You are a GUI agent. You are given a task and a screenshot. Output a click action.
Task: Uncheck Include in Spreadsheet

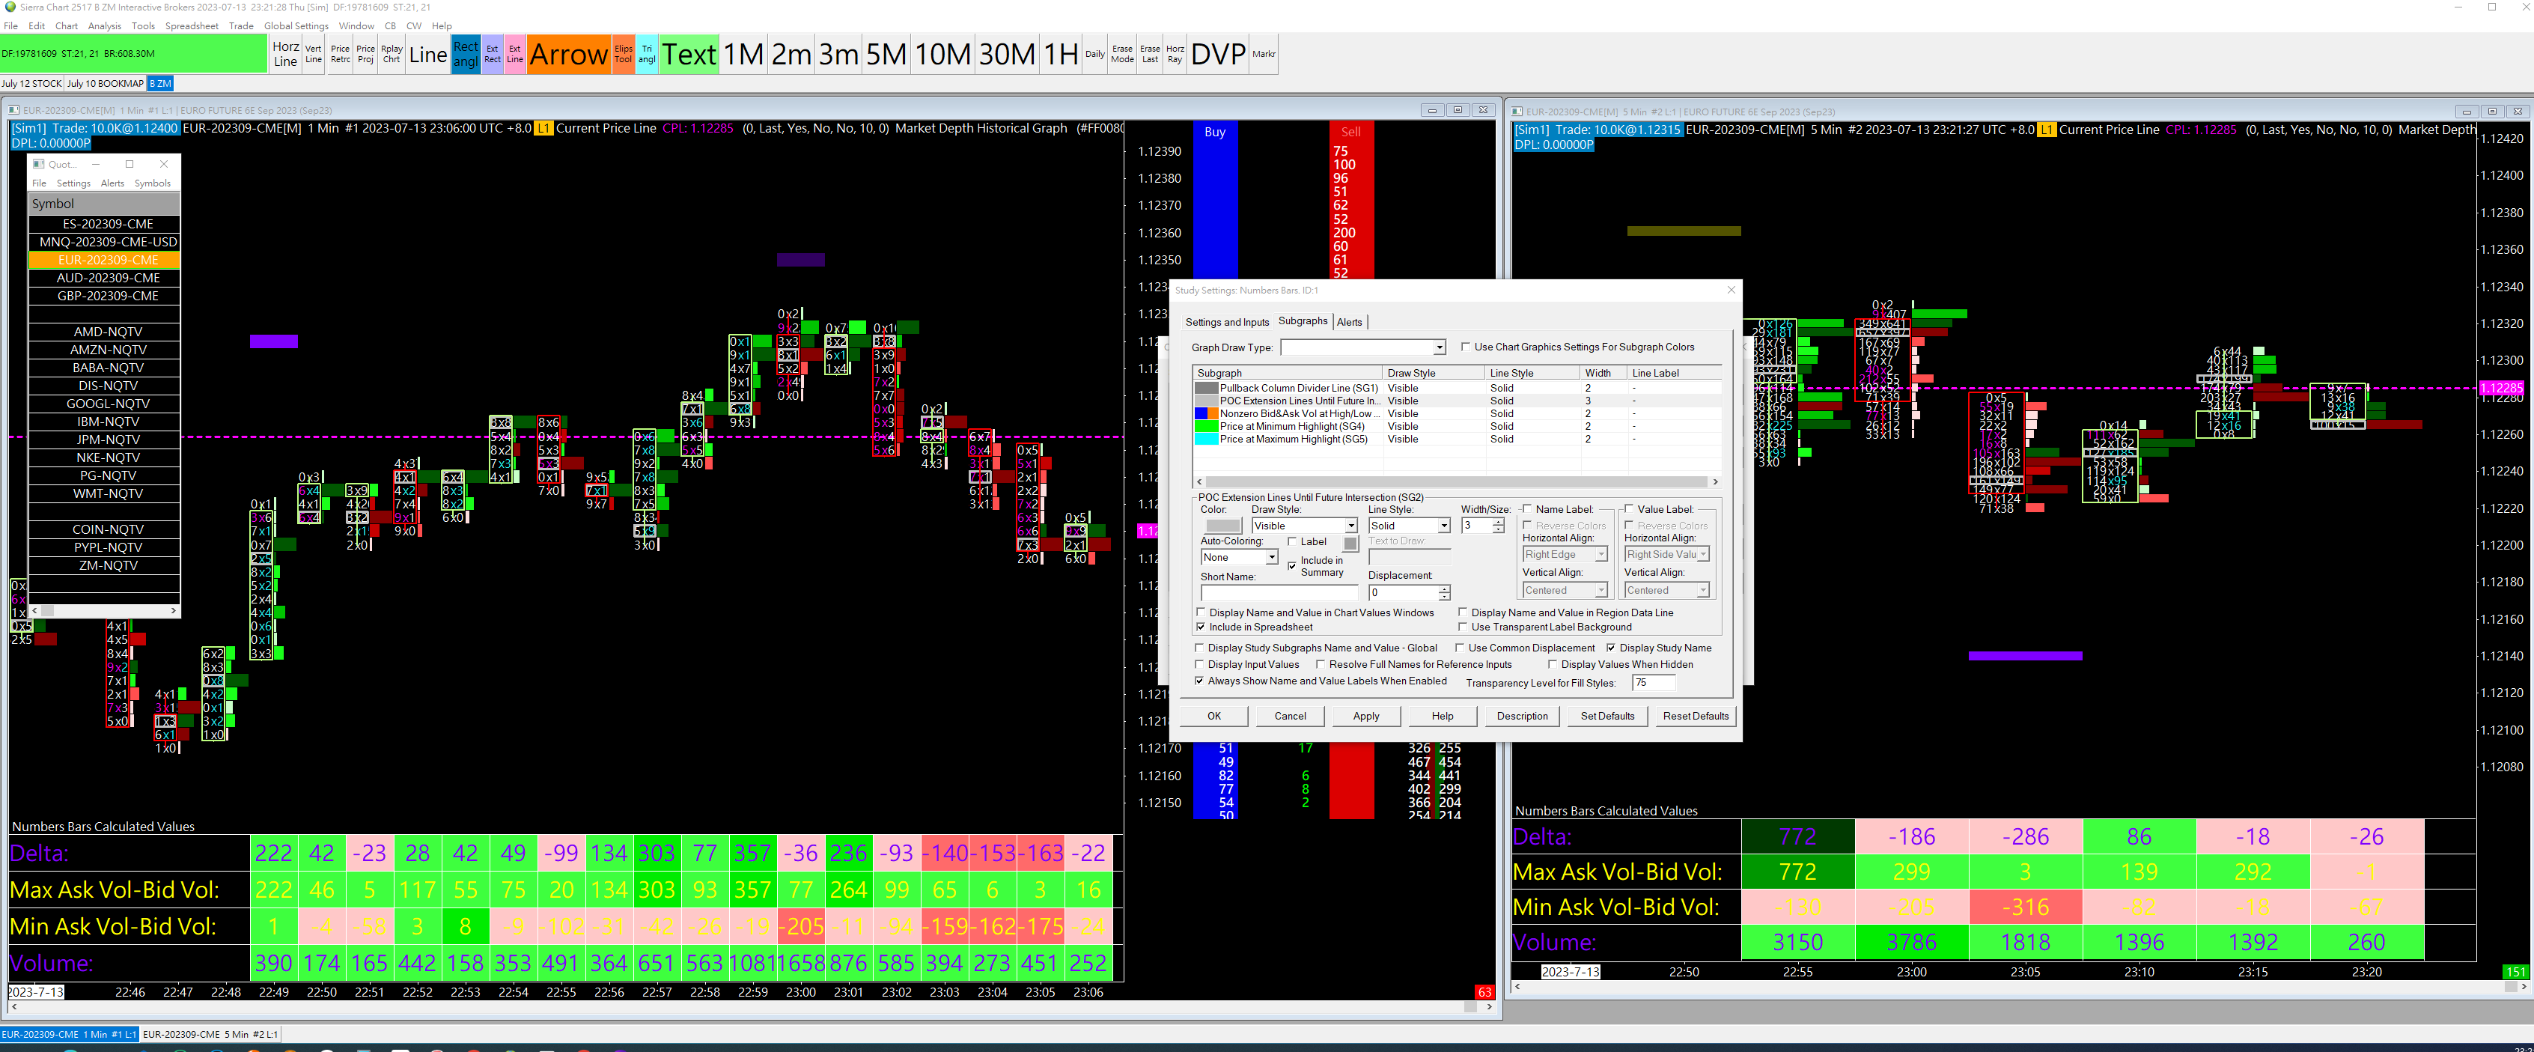click(1201, 627)
